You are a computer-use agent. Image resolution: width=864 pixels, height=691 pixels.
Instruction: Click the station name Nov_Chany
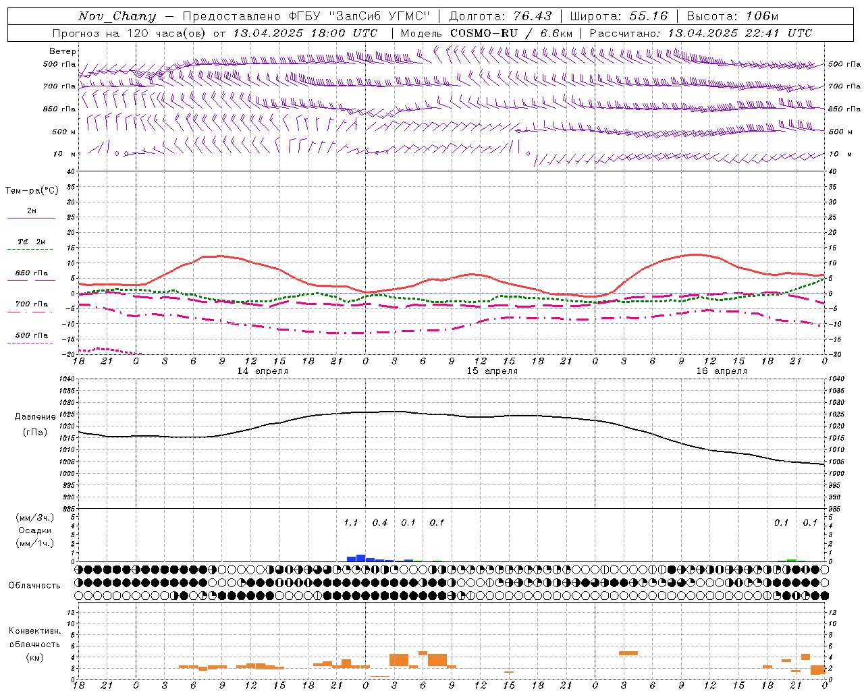click(117, 16)
